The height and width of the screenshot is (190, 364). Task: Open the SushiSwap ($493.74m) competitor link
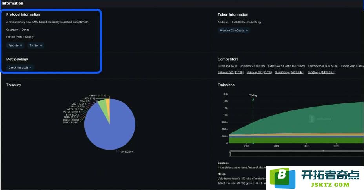click(x=290, y=72)
